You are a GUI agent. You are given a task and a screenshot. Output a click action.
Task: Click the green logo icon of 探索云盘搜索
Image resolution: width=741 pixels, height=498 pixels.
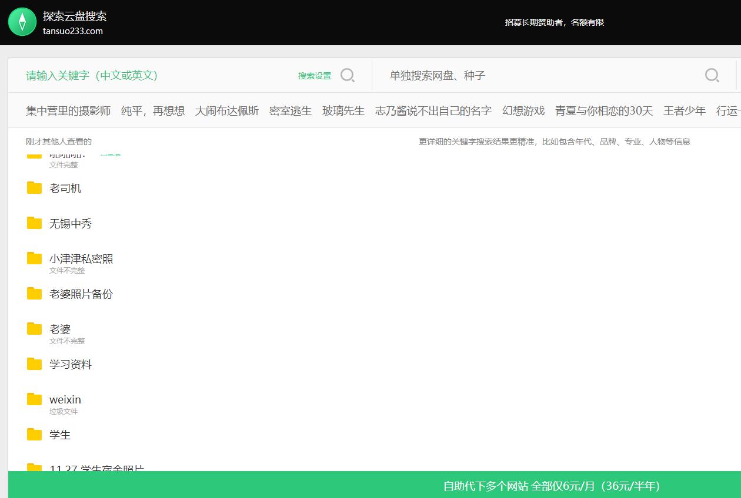point(22,22)
